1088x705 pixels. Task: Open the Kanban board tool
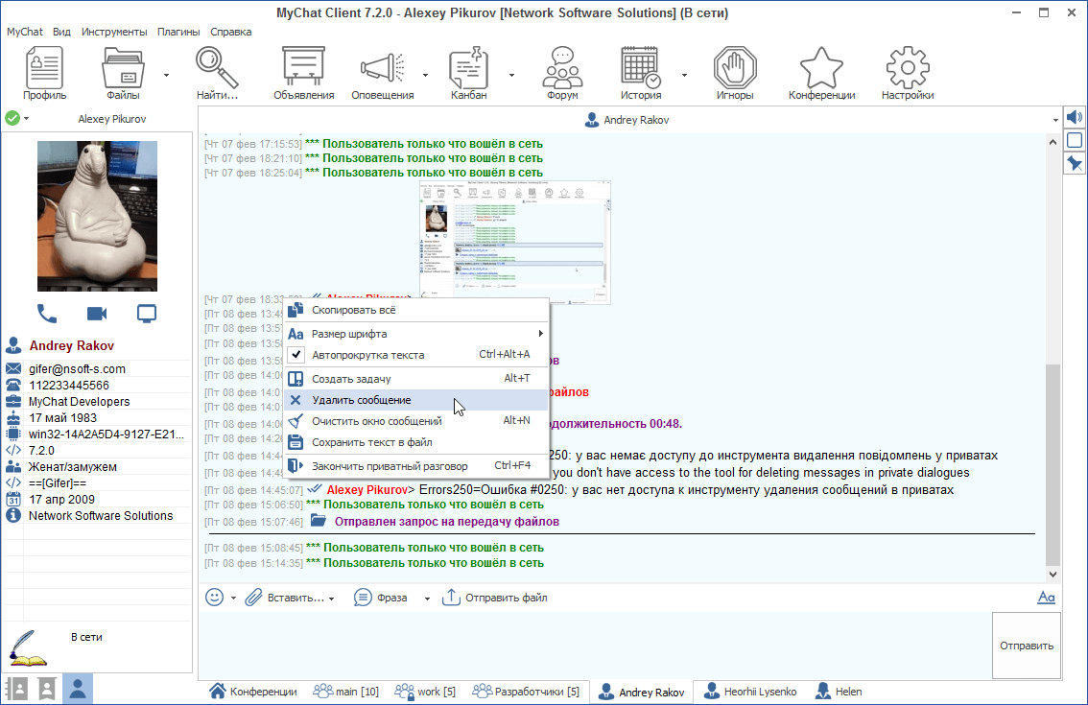click(468, 73)
